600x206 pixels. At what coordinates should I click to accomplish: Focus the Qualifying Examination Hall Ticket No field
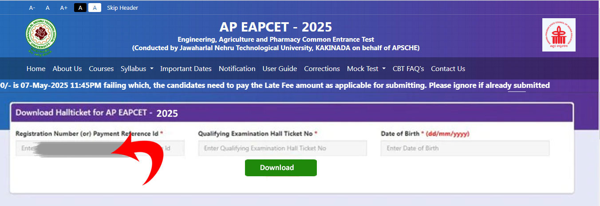point(283,148)
